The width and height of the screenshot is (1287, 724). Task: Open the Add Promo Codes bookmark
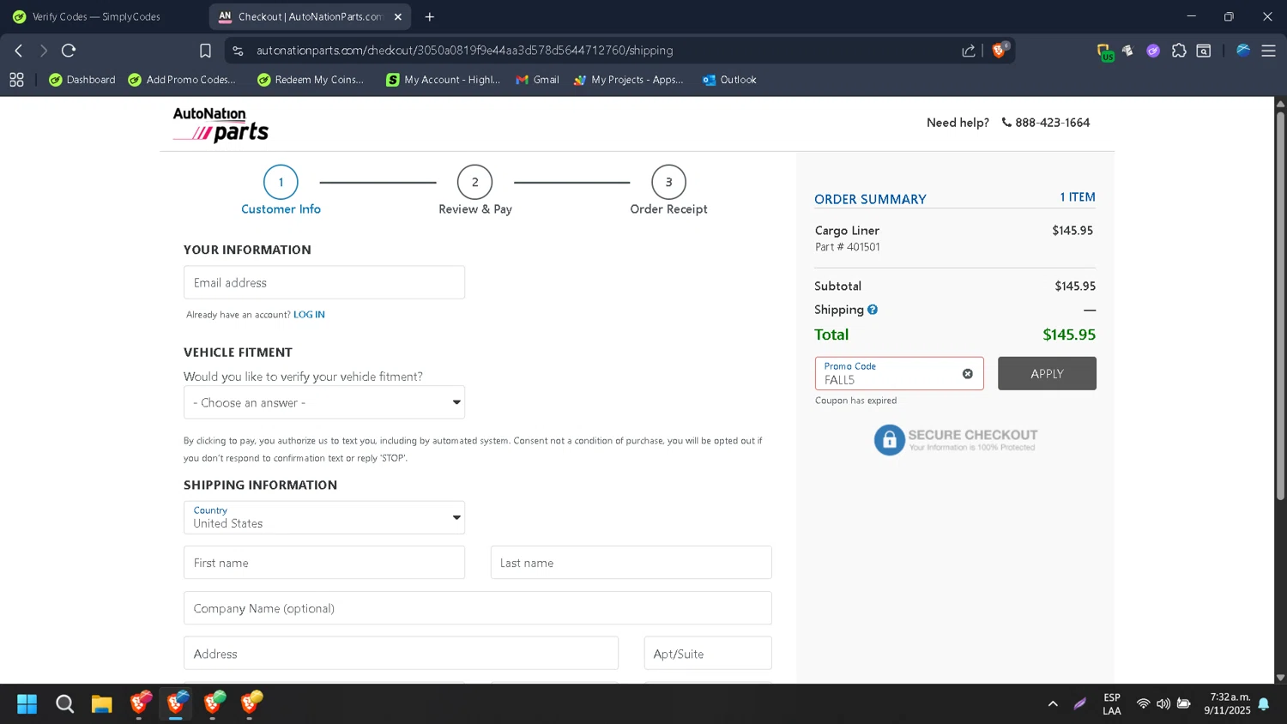coord(182,80)
